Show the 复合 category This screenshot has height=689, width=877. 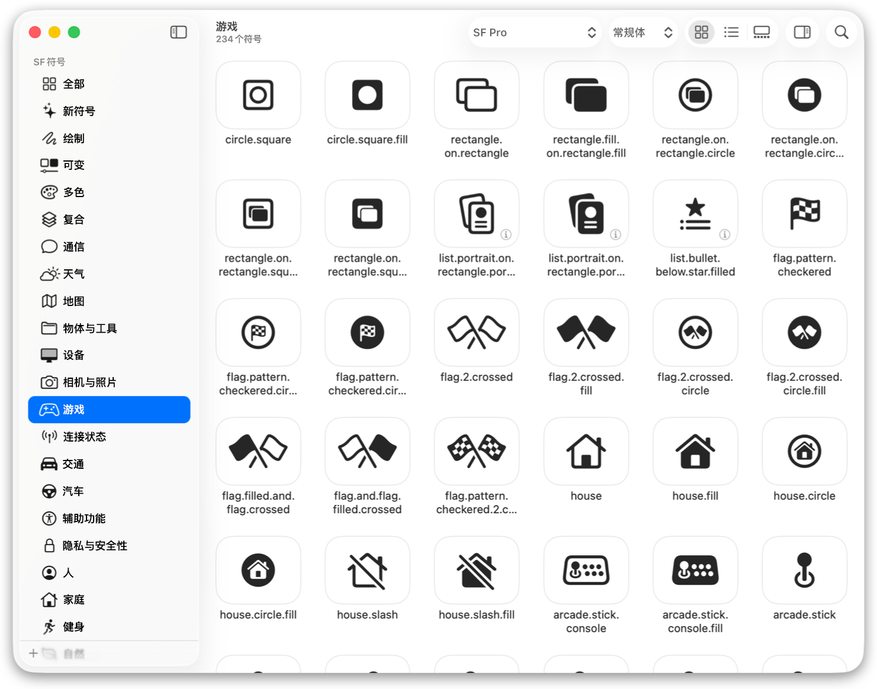[x=109, y=220]
